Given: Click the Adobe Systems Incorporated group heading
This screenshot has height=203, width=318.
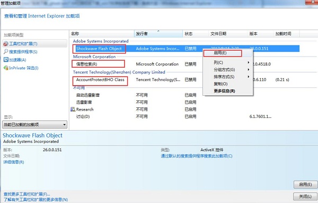Looking at the screenshot, I should point(101,41).
